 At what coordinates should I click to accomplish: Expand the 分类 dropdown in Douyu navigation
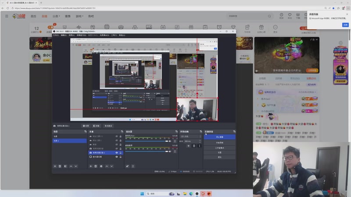[56, 16]
